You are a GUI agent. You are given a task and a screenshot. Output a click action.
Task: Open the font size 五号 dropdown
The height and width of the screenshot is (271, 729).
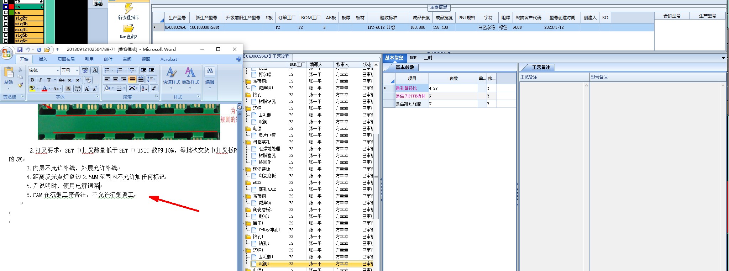click(77, 70)
